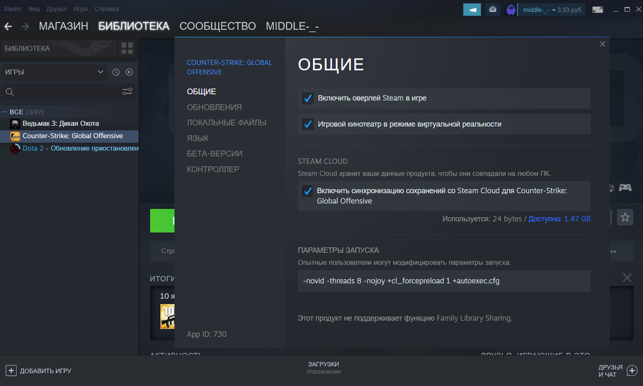Select КОНТРОЛЛЕР settings section
This screenshot has height=386, width=643.
[213, 169]
